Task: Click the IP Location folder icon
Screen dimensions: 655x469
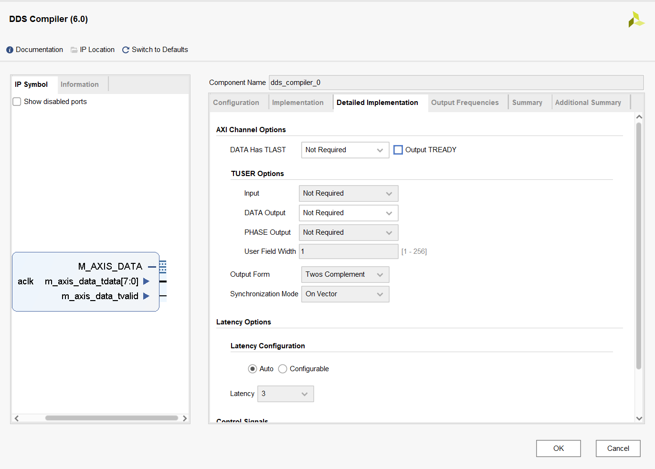Action: point(74,50)
